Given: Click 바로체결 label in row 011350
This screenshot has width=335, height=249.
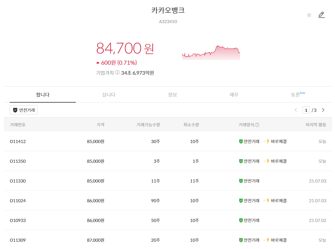Looking at the screenshot, I should (279, 161).
